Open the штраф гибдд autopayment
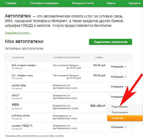This screenshot has width=143, height=139. coord(19,85)
